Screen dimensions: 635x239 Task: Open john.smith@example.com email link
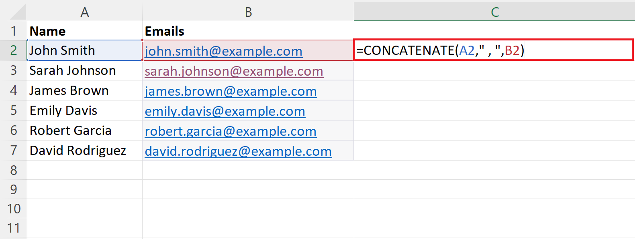coord(223,51)
